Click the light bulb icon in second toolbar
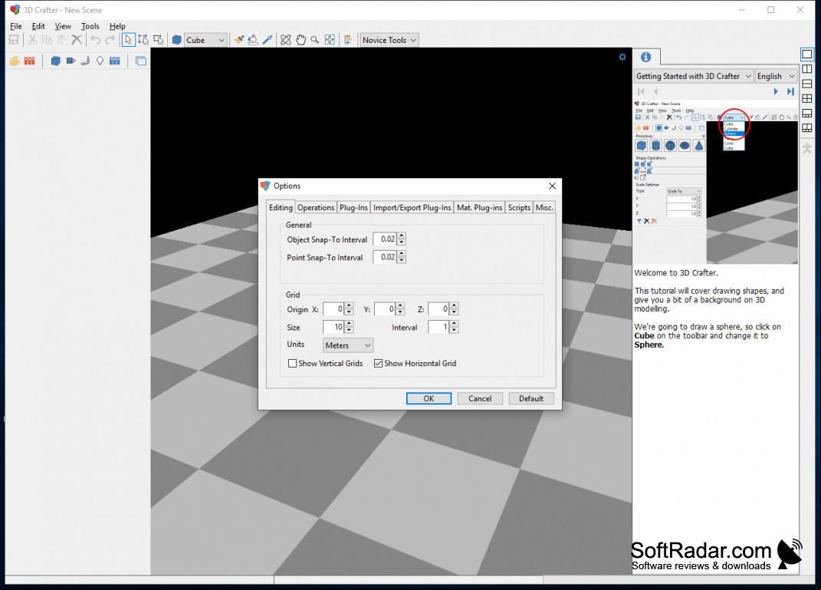This screenshot has height=590, width=821. click(100, 61)
